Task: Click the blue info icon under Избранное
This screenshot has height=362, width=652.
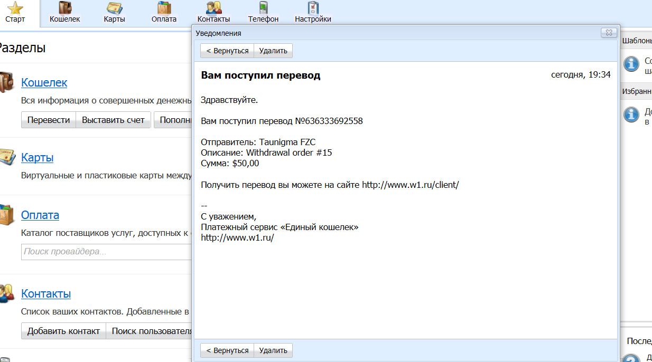Action: click(x=631, y=114)
